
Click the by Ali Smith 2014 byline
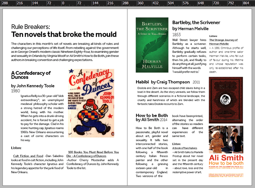click(152, 119)
